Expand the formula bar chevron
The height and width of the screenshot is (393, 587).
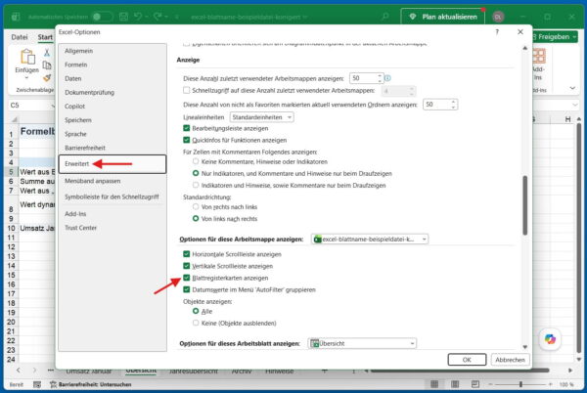(575, 106)
